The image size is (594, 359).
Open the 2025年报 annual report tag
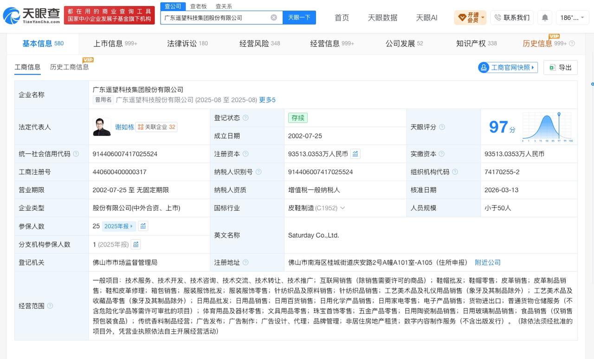click(119, 226)
